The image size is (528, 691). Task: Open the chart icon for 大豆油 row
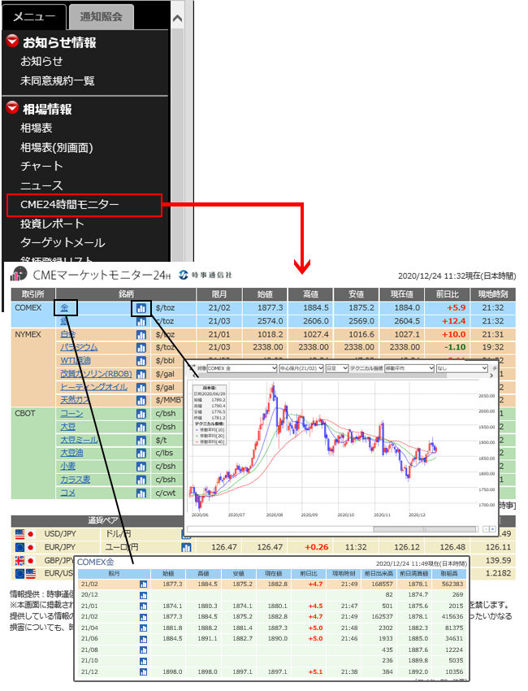pos(141,454)
